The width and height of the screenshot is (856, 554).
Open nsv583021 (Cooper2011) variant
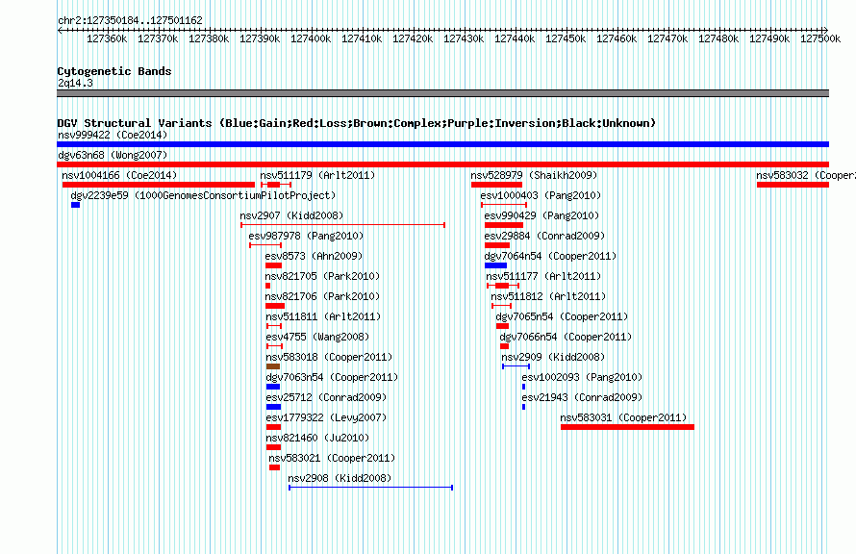[332, 458]
